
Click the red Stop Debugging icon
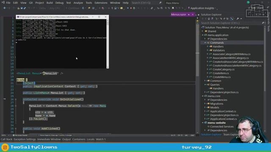coord(131,8)
